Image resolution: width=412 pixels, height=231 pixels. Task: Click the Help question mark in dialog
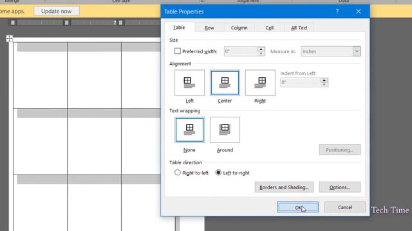coord(337,12)
